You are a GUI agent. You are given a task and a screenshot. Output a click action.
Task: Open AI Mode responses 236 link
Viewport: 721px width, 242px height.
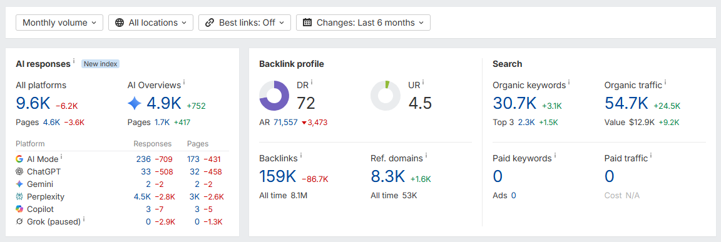pos(143,159)
